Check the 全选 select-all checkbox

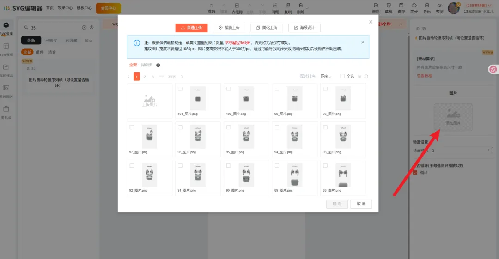tap(342, 76)
